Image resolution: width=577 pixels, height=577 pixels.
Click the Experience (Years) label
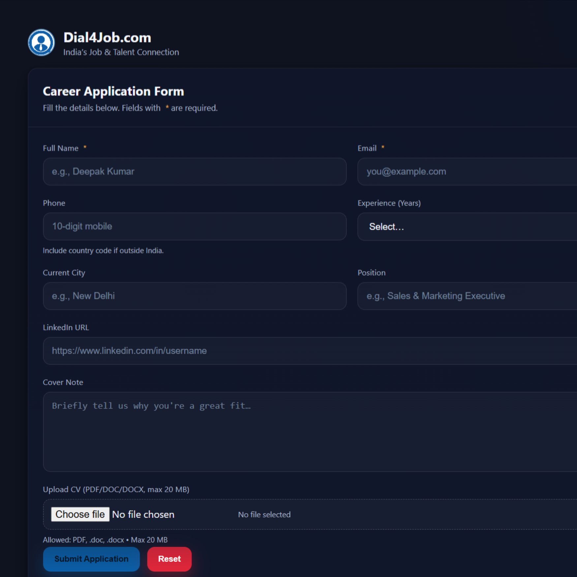[x=389, y=203]
